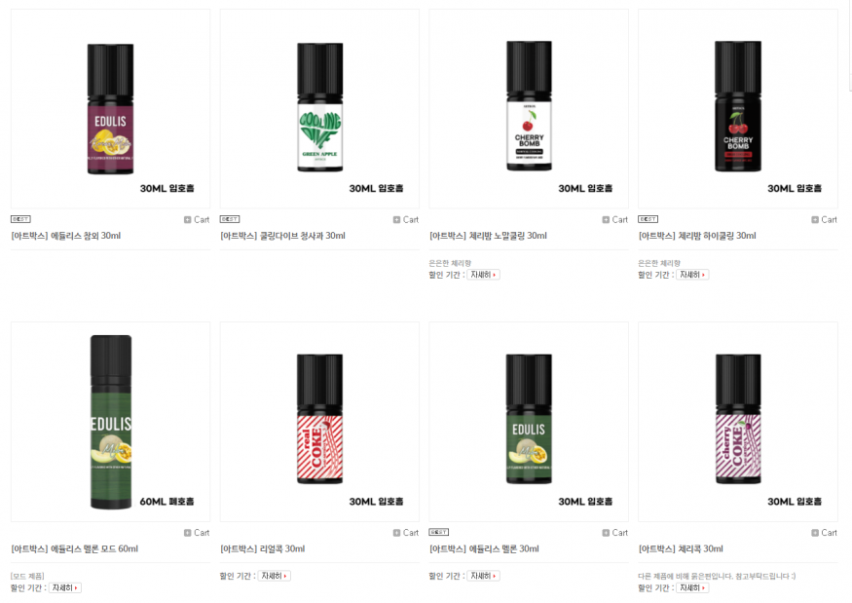View the real COKE red striped bottle thumbnail
Viewport: 852px width, 603px height.
pyautogui.click(x=319, y=422)
